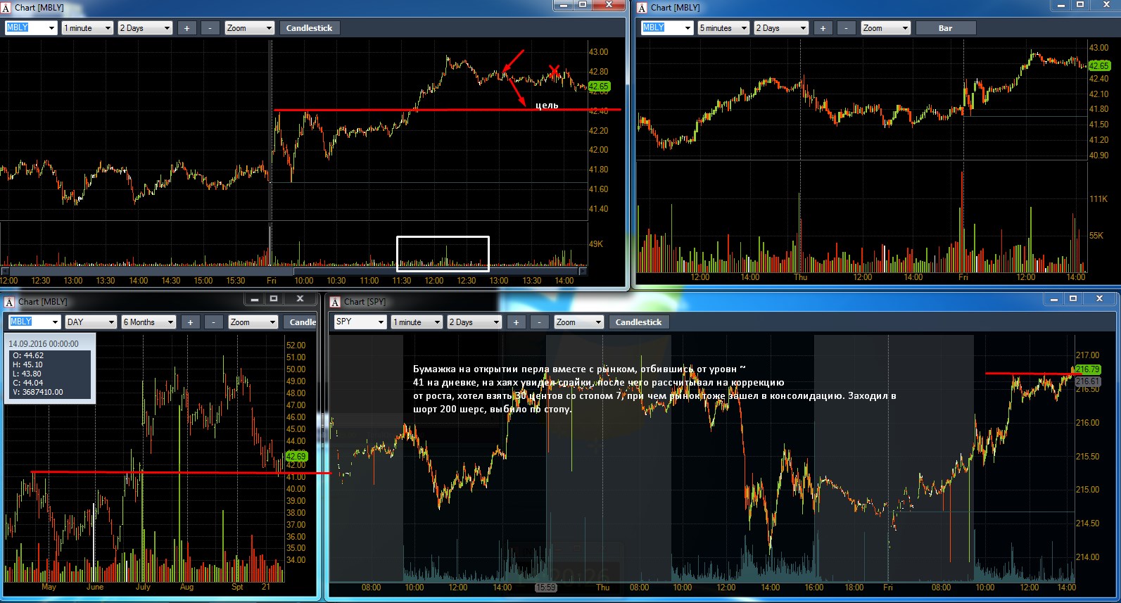This screenshot has height=603, width=1121.
Task: Click '111K' volume axis label on 5 minutes chart
Action: pos(1098,199)
